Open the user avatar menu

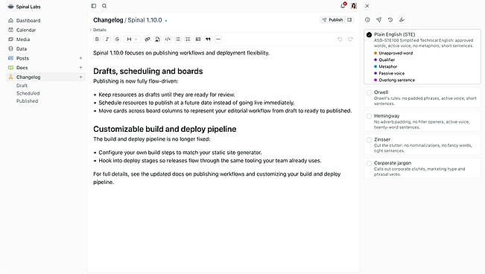[x=354, y=6]
